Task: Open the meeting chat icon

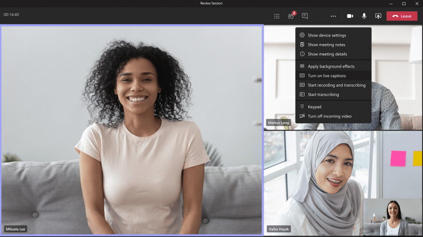Action: tap(305, 16)
